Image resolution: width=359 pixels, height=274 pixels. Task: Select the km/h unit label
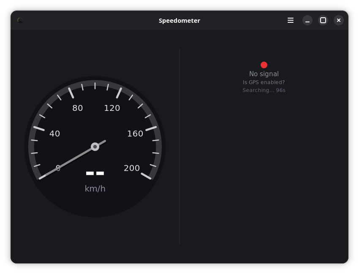[x=95, y=188]
